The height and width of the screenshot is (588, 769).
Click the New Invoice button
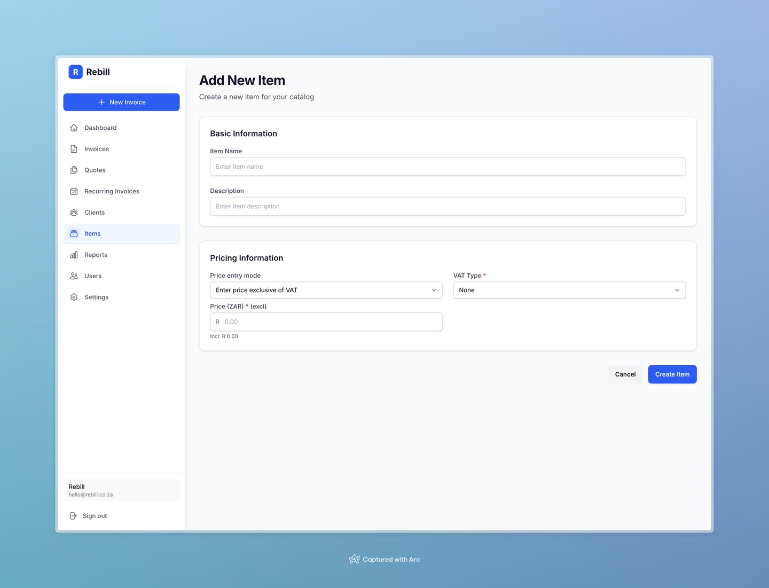pyautogui.click(x=121, y=102)
